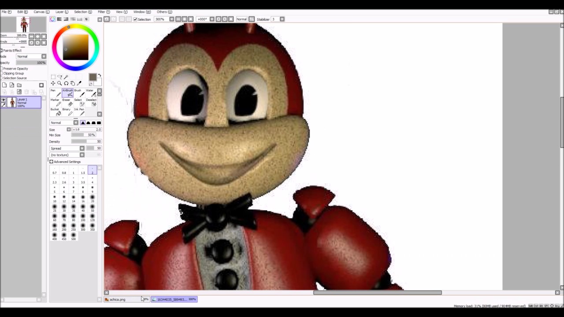The image size is (564, 317).
Task: Click the undo arrow in toolbar
Action: (x=106, y=19)
